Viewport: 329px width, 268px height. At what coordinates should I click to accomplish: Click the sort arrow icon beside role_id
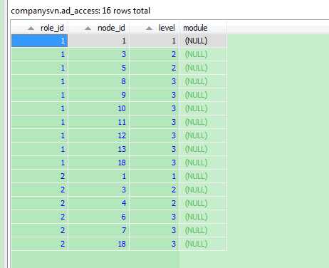click(31, 29)
